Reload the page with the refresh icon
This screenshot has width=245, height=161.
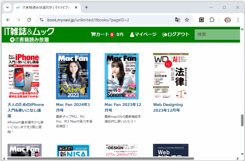pyautogui.click(x=29, y=20)
